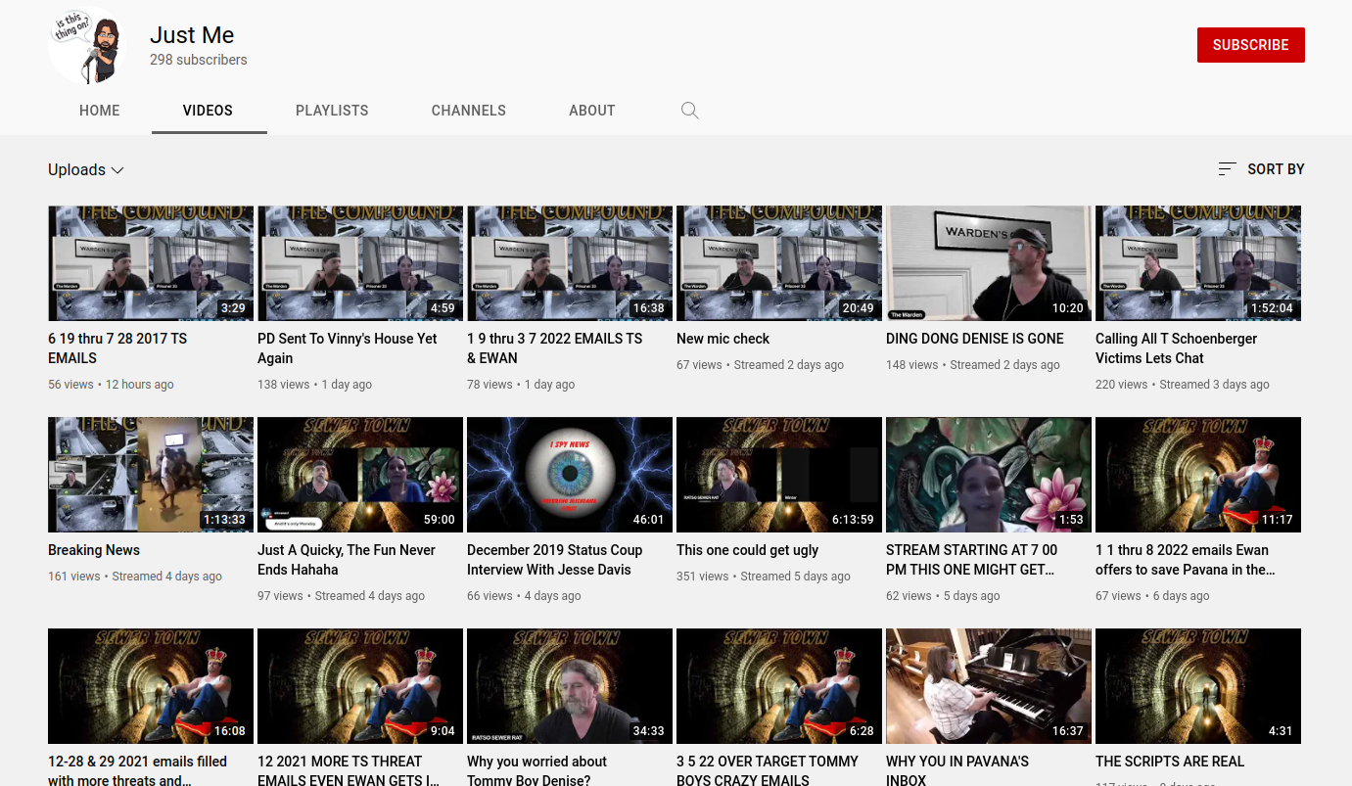1352x786 pixels.
Task: Click the 66 views 4 days ago text
Action: 524,596
